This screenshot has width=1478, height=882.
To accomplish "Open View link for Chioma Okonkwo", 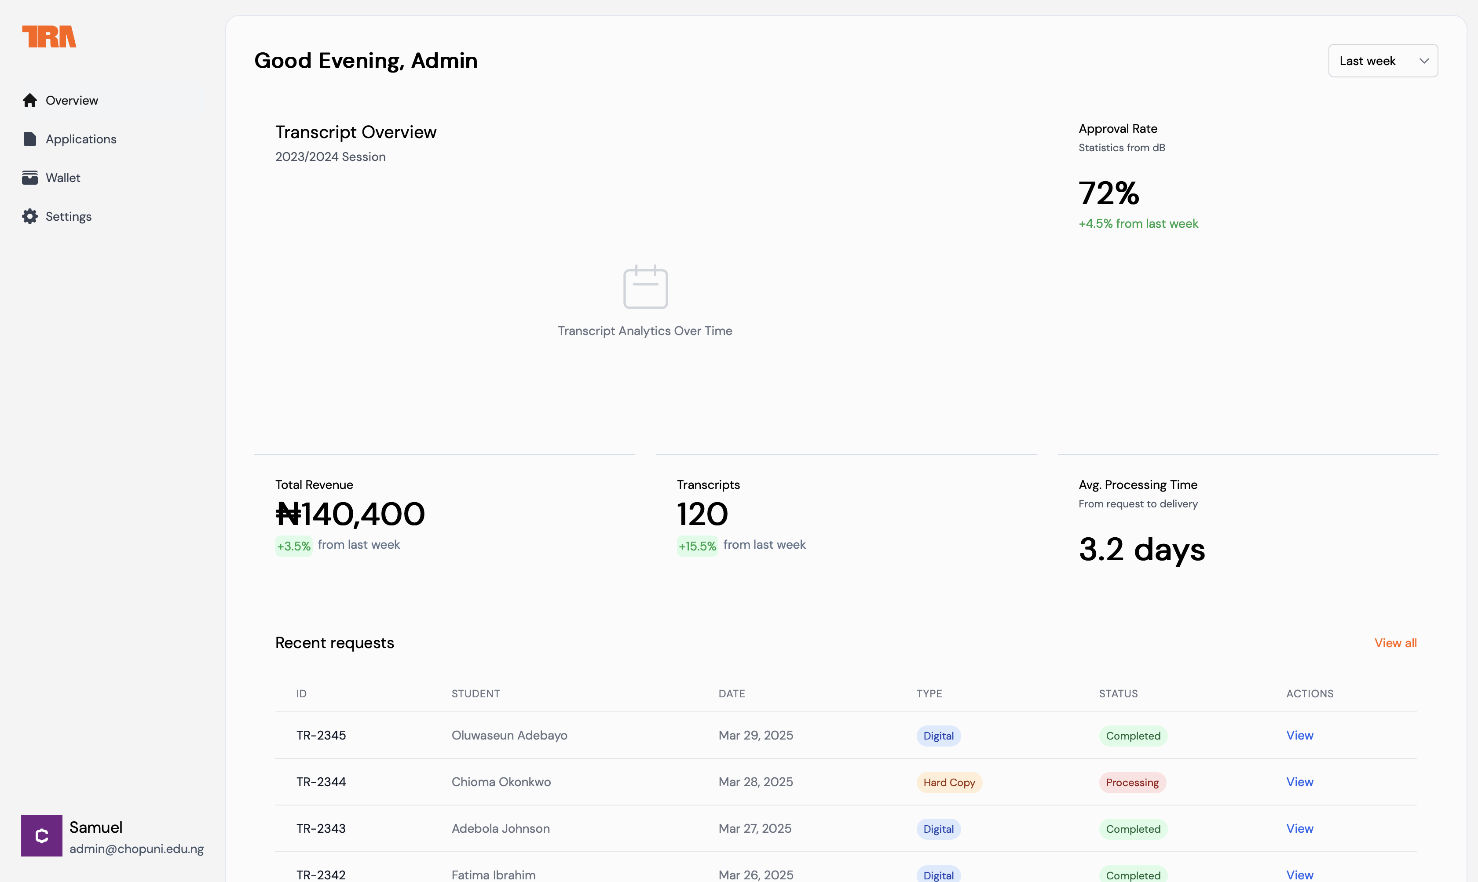I will click(1299, 782).
